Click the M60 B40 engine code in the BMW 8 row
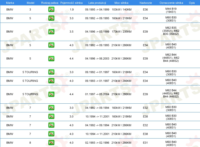The image size is (200, 147). tap(171, 143)
